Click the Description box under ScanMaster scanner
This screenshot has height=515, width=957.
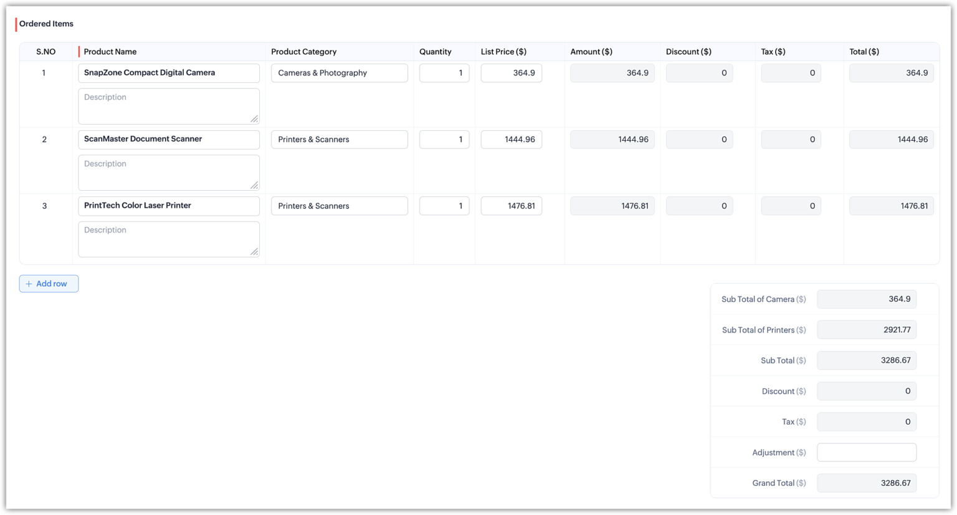168,171
